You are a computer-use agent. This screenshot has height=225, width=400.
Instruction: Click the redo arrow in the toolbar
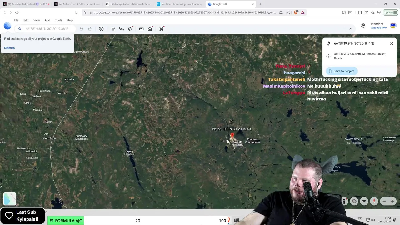pos(90,29)
